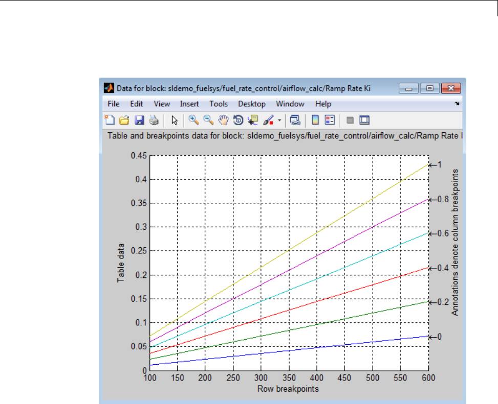Screen dimensions: 498x404
Task: Open the Tools menu
Action: (x=219, y=104)
